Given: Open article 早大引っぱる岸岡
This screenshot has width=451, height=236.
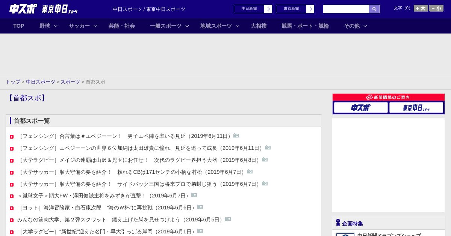Looking at the screenshot, I should tap(107, 232).
